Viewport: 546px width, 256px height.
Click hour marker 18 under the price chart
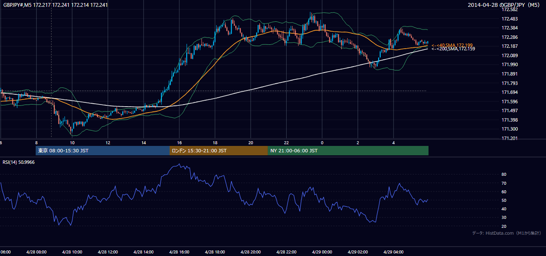click(215, 143)
